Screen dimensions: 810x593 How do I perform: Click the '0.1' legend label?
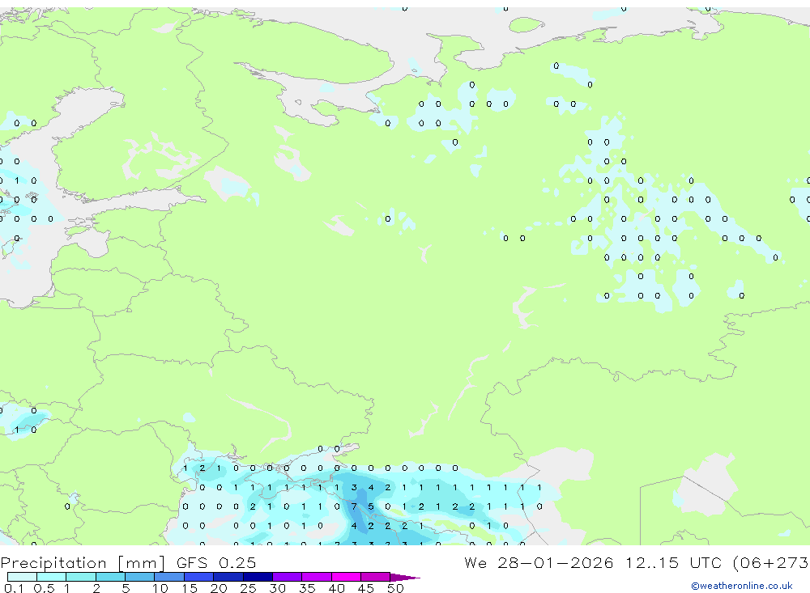pos(14,588)
